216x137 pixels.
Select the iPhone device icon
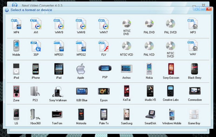(36, 69)
